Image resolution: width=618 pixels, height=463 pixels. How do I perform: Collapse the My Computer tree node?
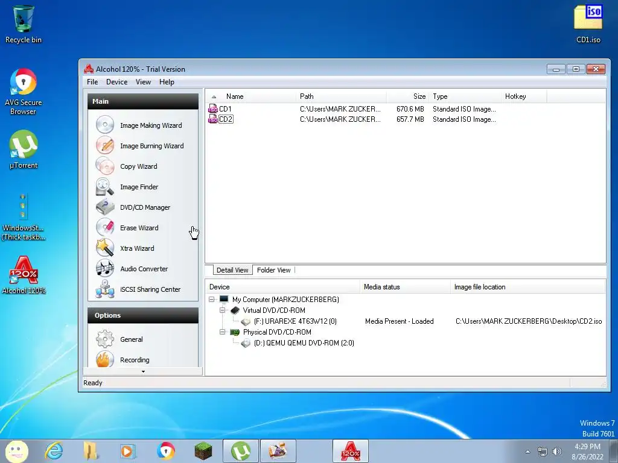pyautogui.click(x=212, y=299)
